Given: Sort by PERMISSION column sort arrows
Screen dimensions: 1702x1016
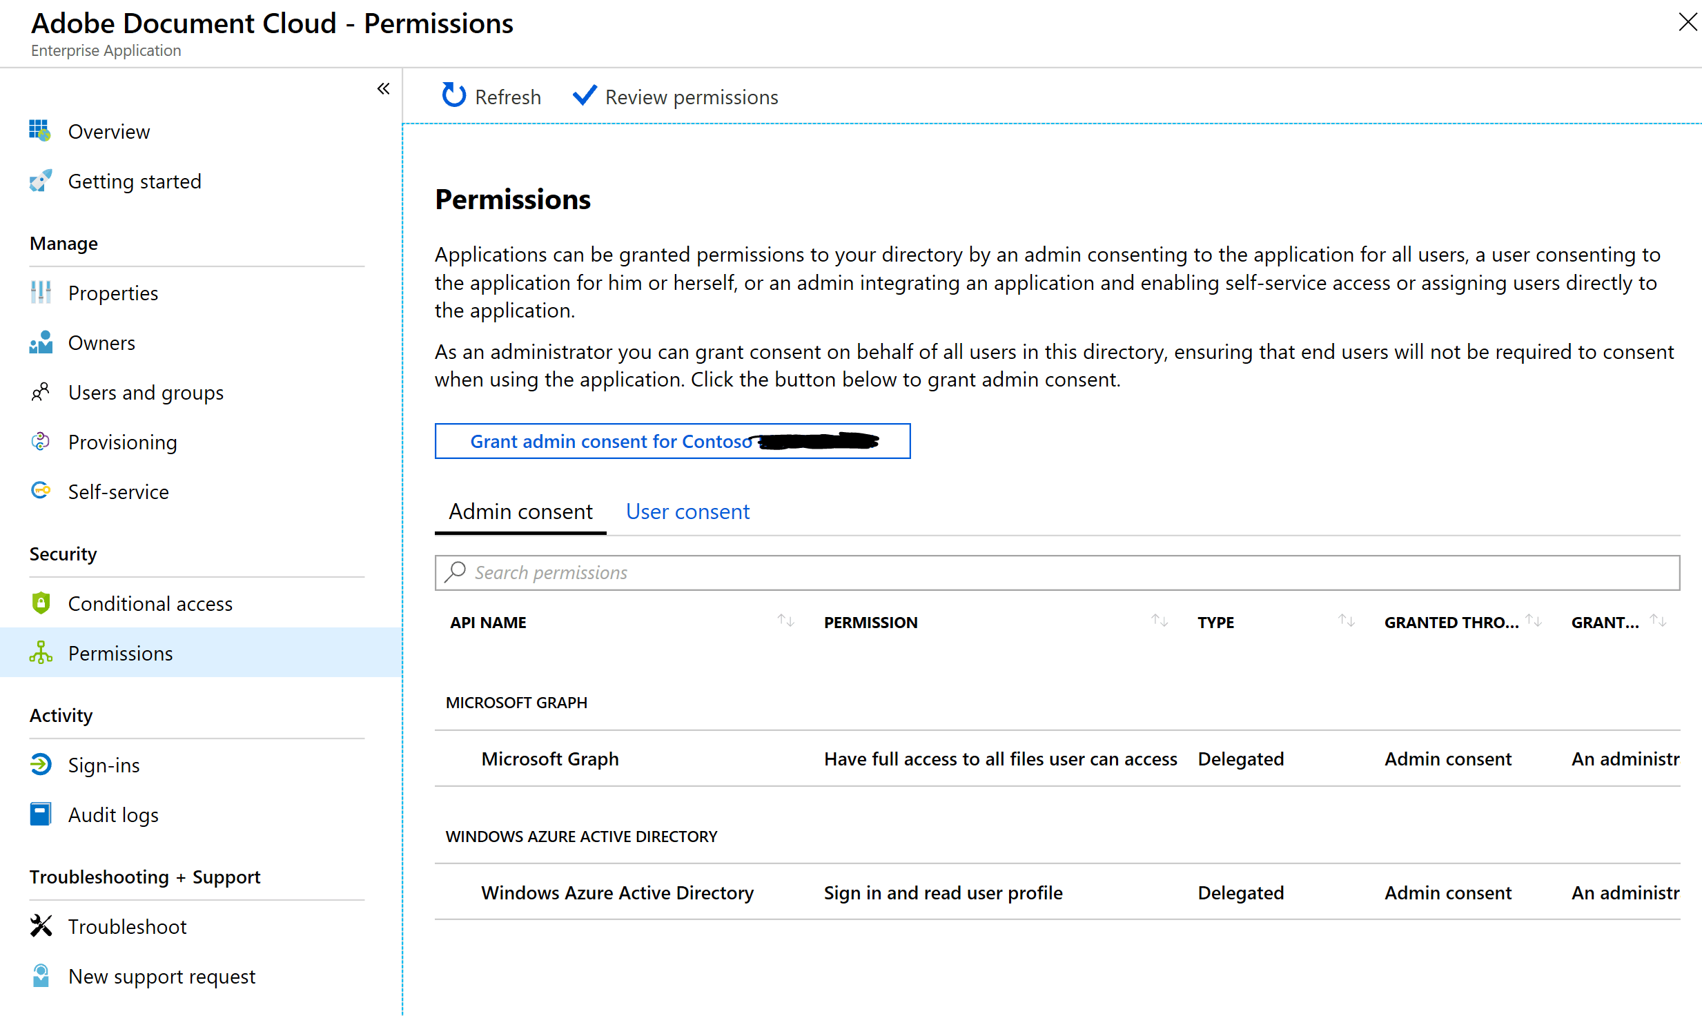Looking at the screenshot, I should [x=1159, y=621].
